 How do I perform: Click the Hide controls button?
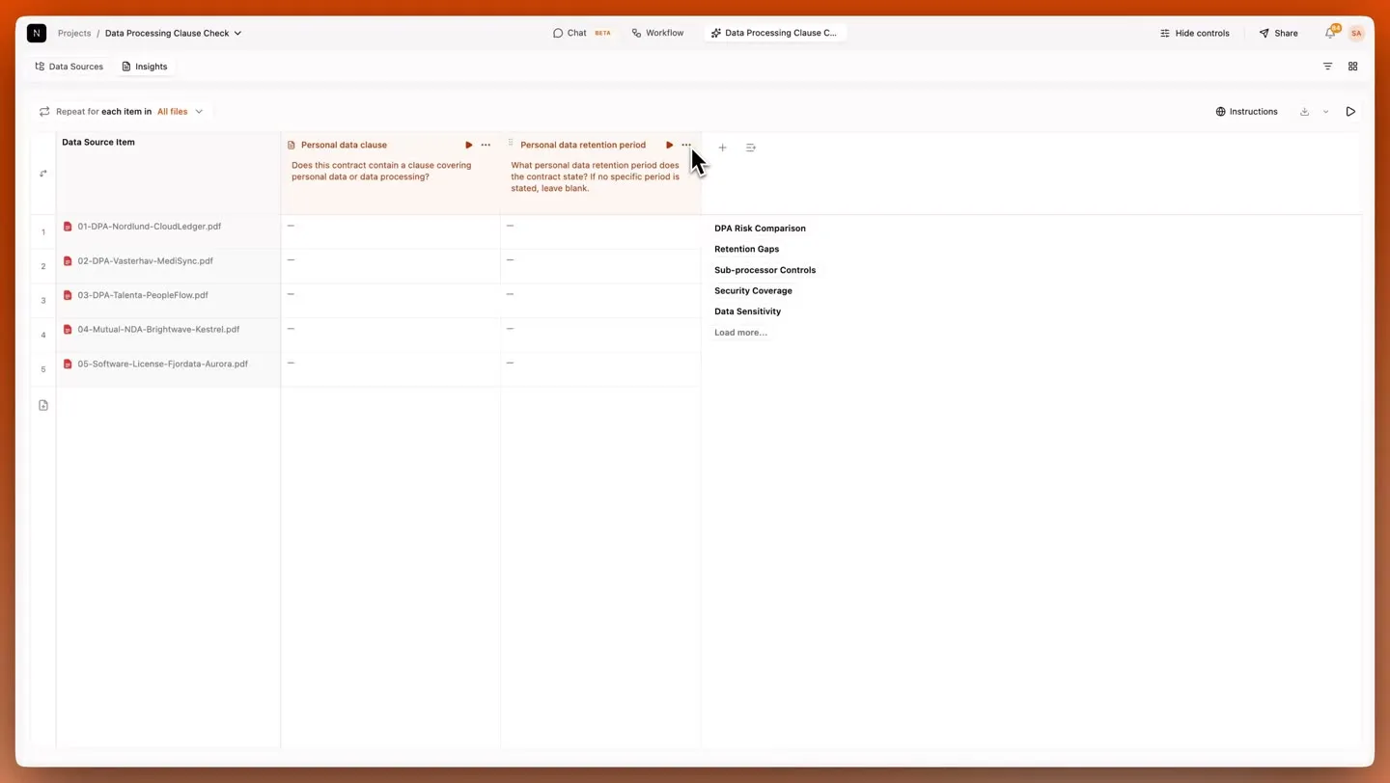coord(1195,33)
